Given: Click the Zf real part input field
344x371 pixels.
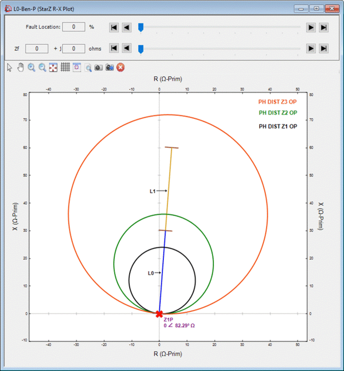Looking at the screenshot, I should coord(37,49).
